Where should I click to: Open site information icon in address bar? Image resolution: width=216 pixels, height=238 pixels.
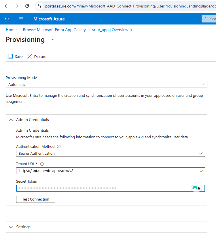pos(39,6)
